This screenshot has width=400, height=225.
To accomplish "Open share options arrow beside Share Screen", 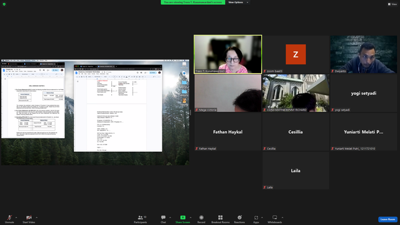I will (x=191, y=217).
